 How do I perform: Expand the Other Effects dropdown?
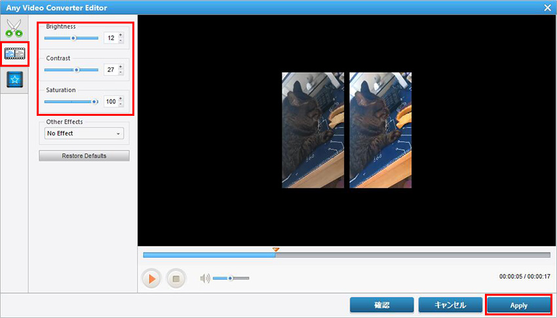[83, 133]
